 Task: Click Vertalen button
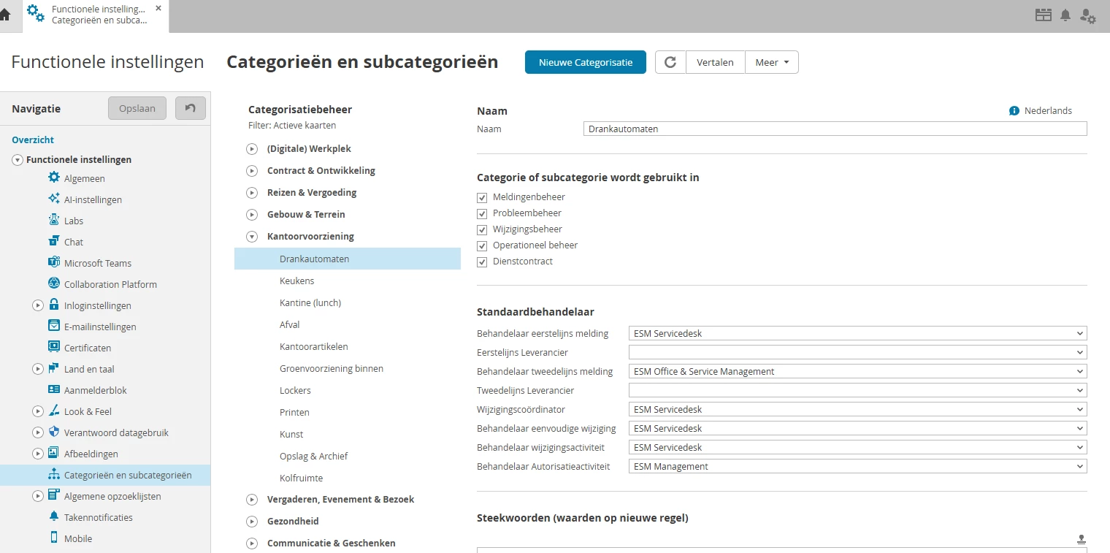(x=715, y=62)
